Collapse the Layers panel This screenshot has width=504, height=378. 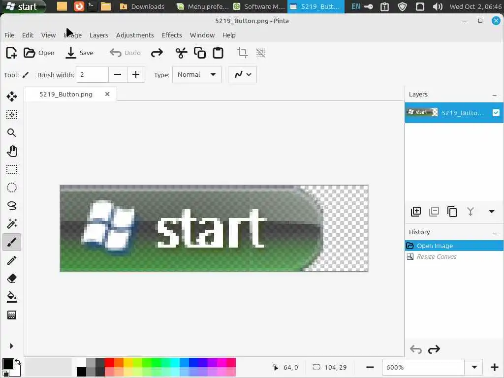(x=495, y=95)
